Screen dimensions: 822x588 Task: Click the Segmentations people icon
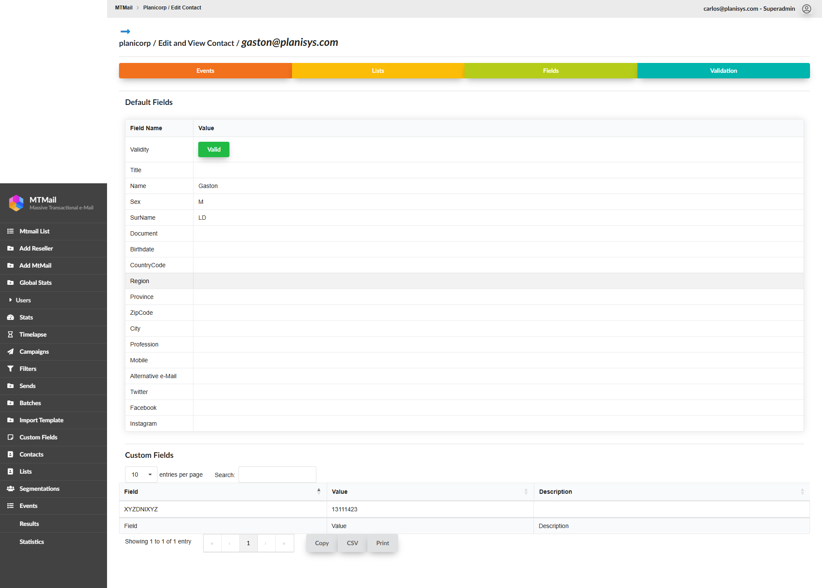[x=10, y=489]
